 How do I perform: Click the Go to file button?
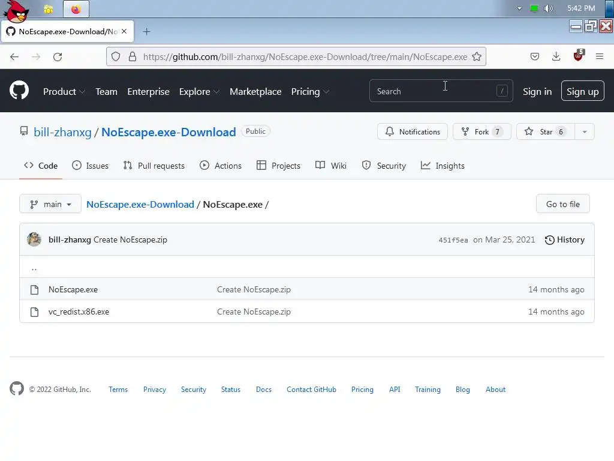[x=562, y=204]
